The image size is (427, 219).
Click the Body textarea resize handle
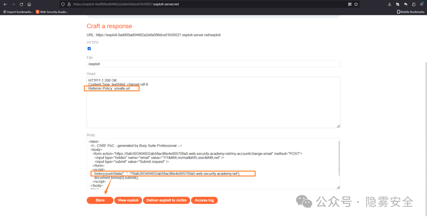(338, 187)
